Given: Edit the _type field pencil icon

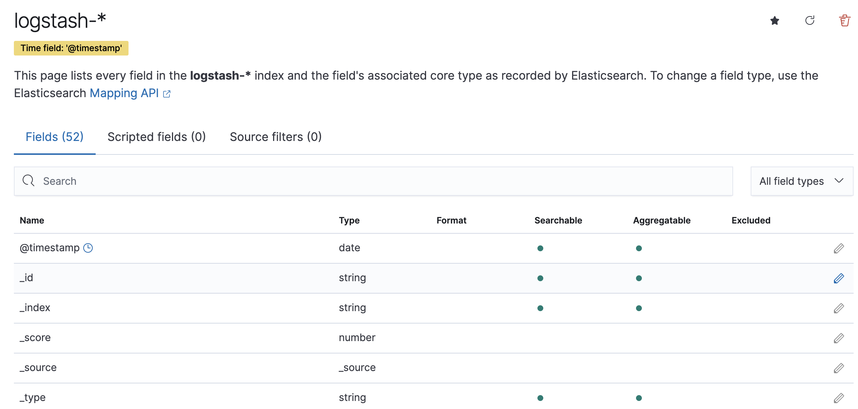Looking at the screenshot, I should (839, 398).
